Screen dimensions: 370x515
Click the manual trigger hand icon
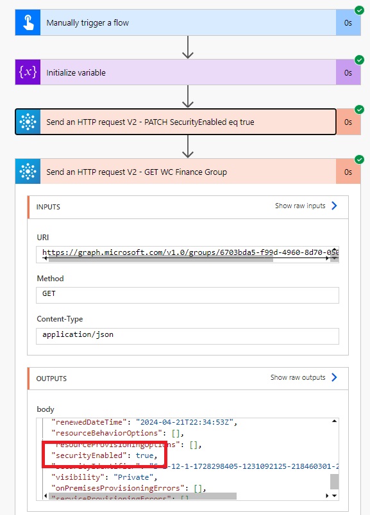(x=28, y=22)
